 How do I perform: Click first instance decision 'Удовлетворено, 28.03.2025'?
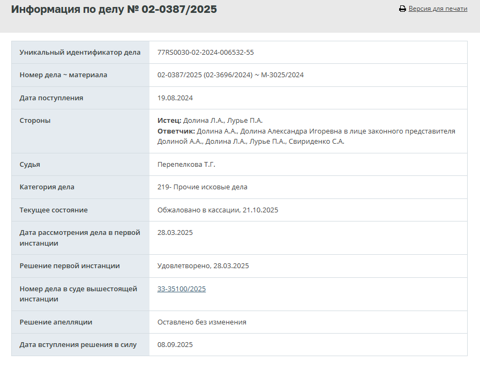point(203,266)
